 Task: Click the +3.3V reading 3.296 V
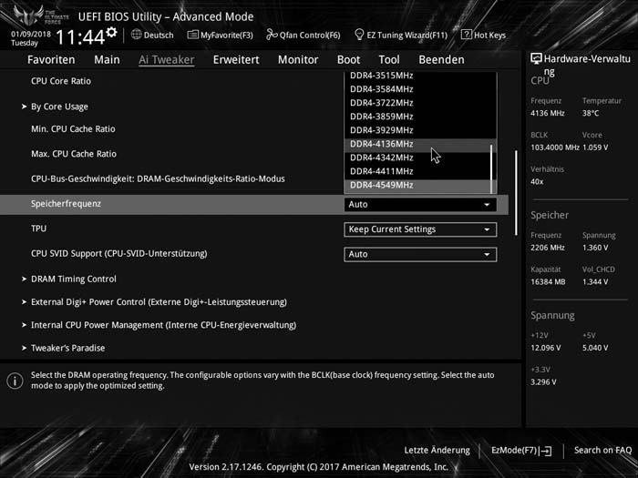[543, 382]
